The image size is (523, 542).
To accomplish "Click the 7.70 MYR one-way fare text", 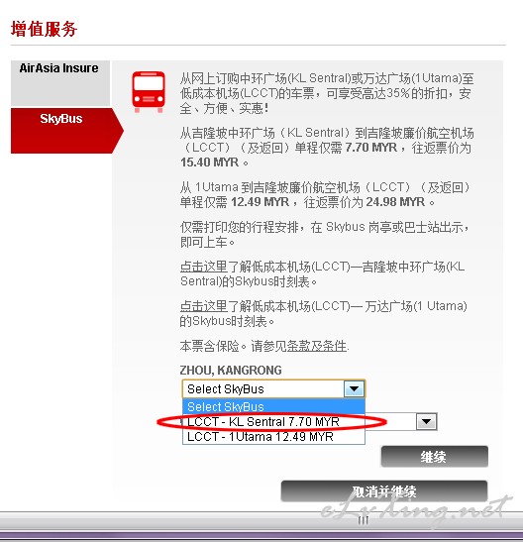I will 370,148.
